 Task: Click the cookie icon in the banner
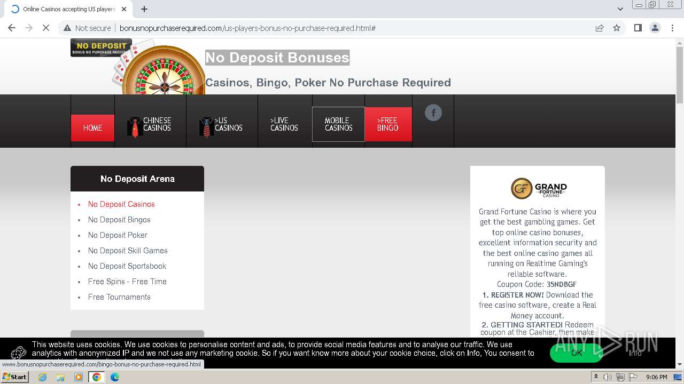coord(19,353)
